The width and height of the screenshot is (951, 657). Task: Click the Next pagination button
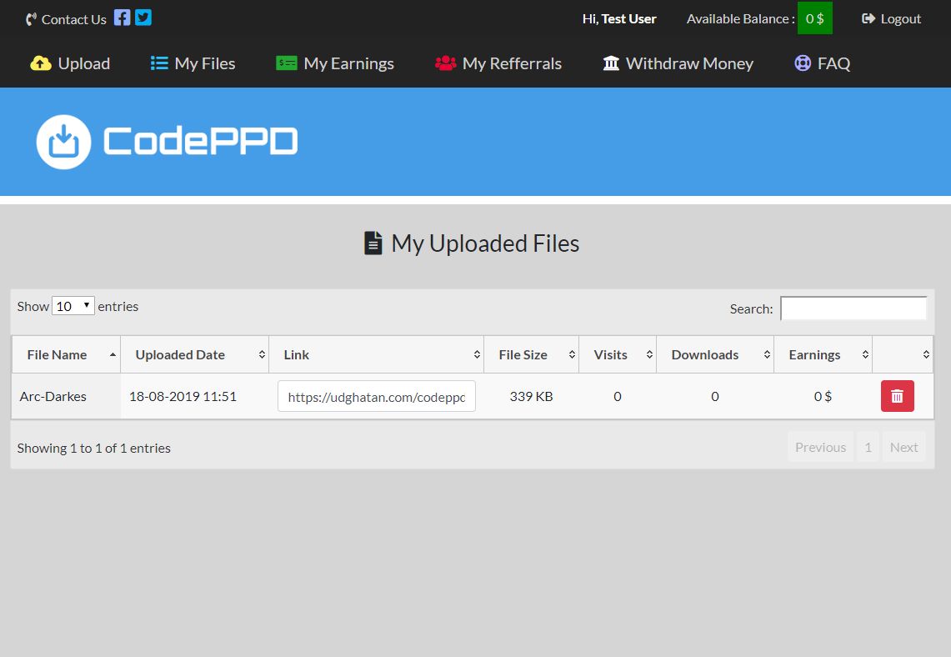pyautogui.click(x=903, y=447)
